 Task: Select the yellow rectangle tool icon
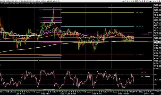[147, 1]
